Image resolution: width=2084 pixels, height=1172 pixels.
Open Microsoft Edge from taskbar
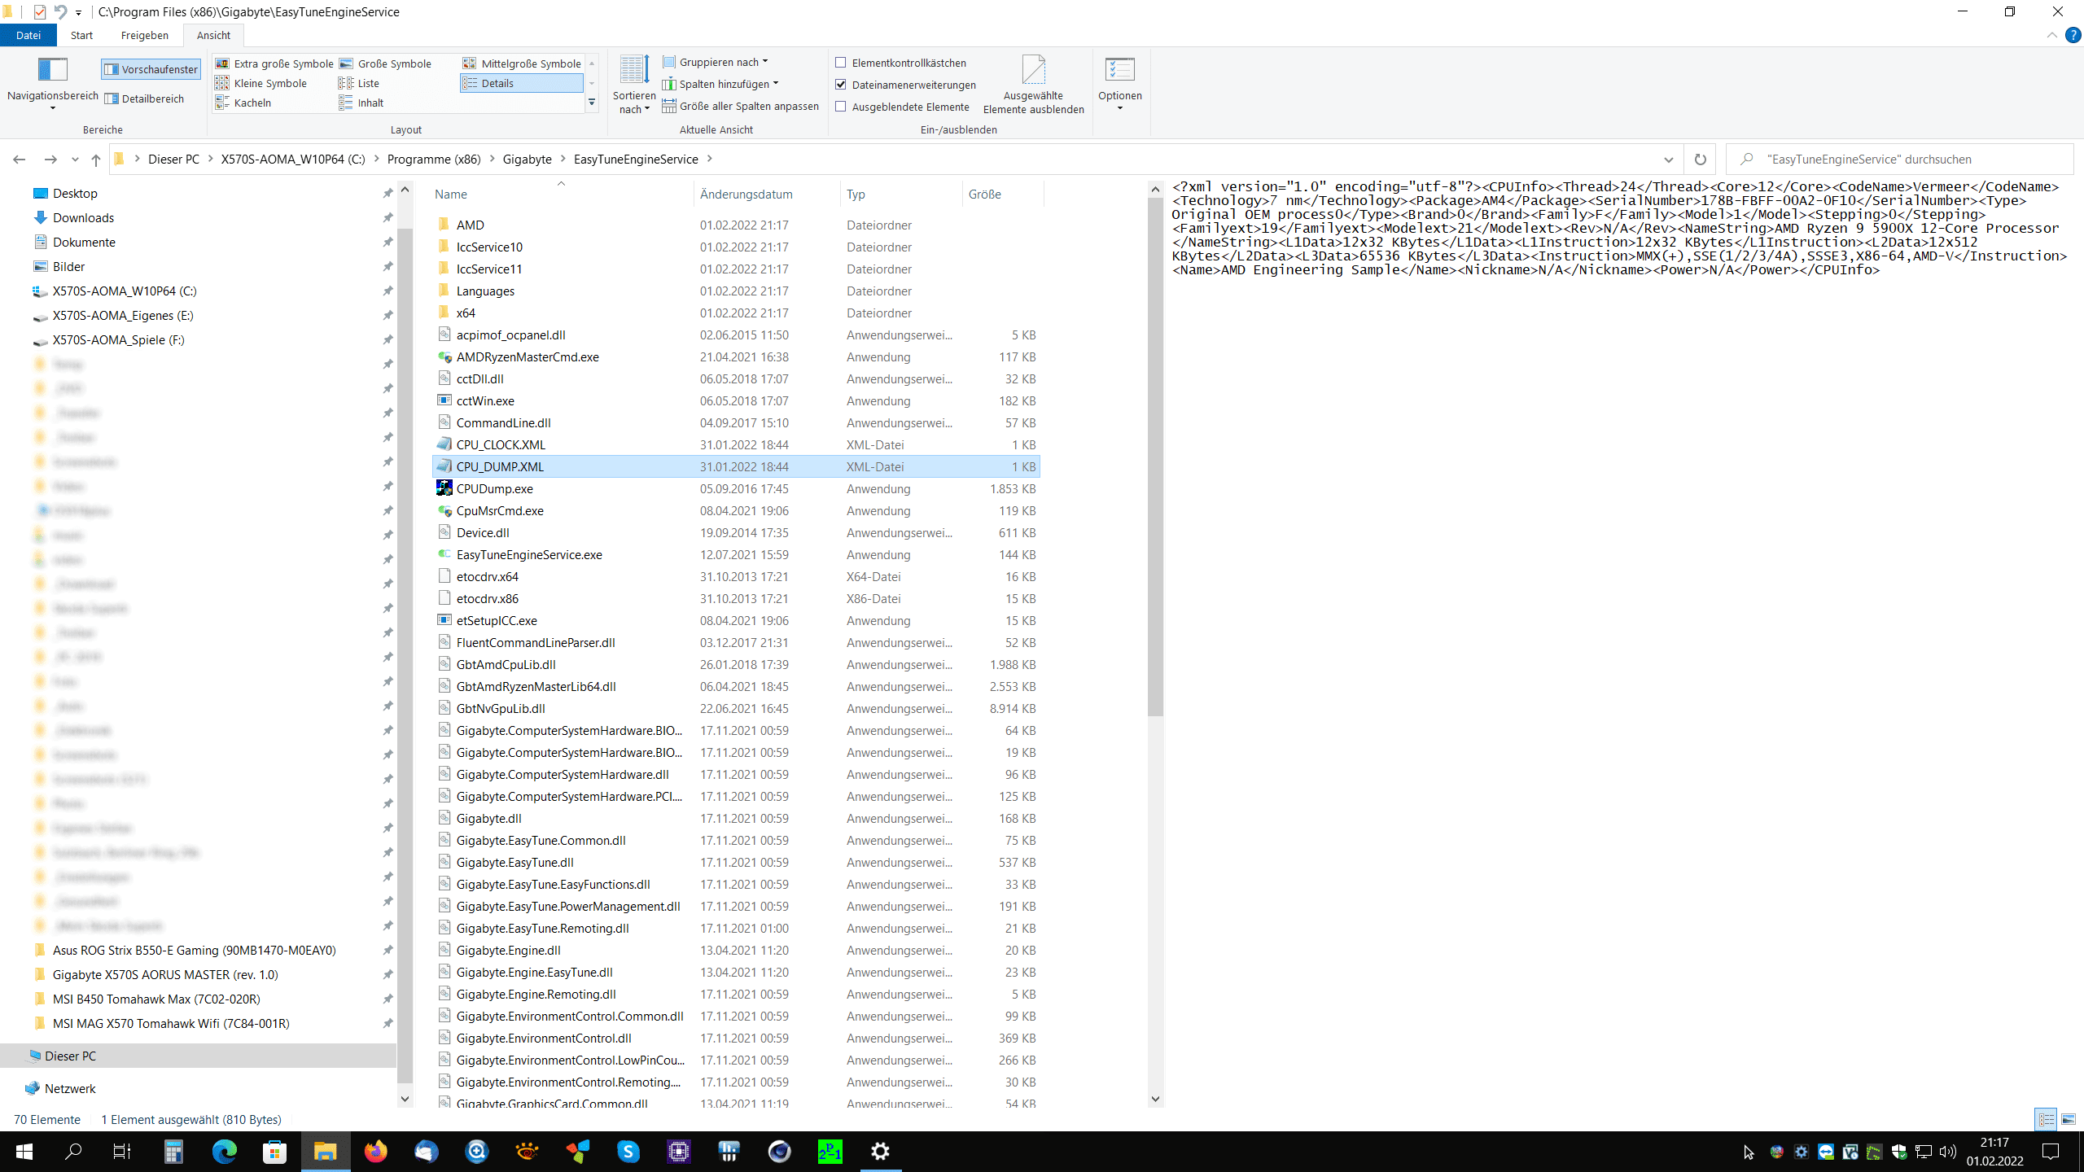(x=225, y=1151)
